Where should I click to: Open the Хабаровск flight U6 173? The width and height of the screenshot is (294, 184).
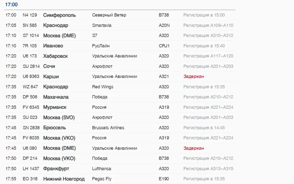click(119, 56)
